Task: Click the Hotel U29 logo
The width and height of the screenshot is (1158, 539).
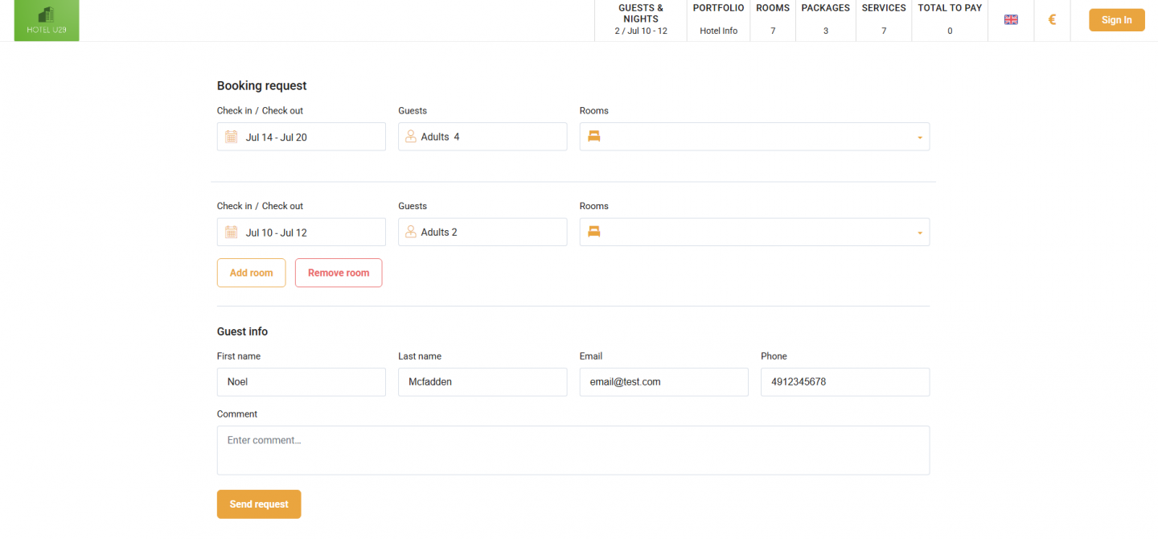Action: point(47,21)
